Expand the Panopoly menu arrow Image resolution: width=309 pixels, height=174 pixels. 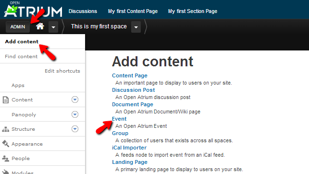point(75,114)
